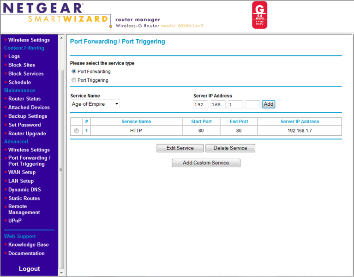Click the third IP octet field containing 1
The image size is (354, 277).
235,104
